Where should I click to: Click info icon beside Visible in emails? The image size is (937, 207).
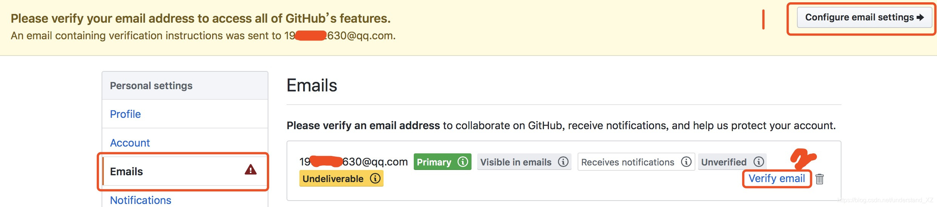click(x=563, y=162)
